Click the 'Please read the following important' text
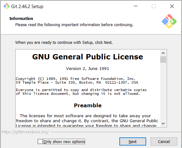The image size is (182, 148). [x=74, y=25]
